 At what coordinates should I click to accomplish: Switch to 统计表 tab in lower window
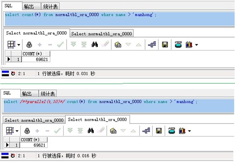pyautogui.click(x=48, y=94)
